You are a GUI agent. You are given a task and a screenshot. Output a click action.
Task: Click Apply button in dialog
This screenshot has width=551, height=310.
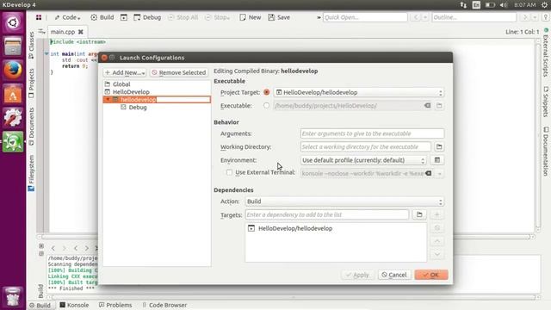357,275
